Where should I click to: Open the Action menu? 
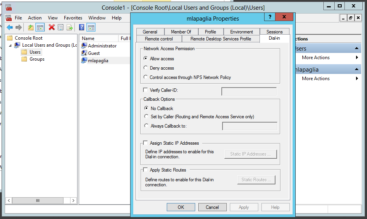(35, 18)
